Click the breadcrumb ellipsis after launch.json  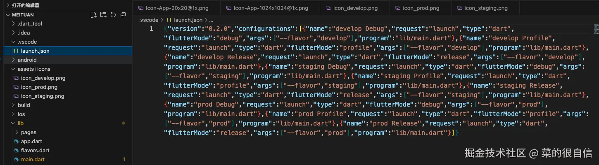tap(211, 20)
